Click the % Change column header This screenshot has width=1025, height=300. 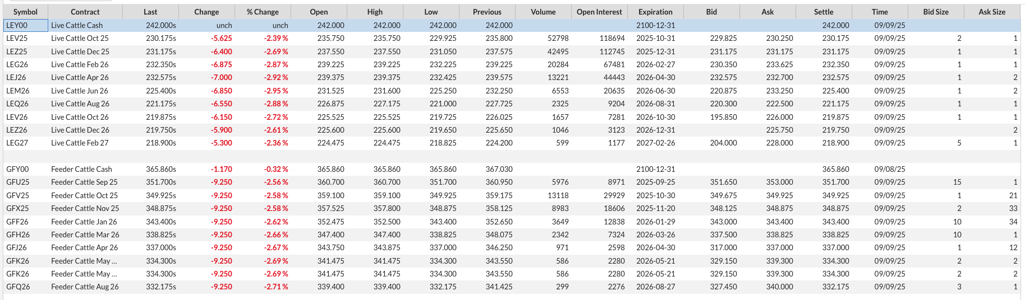[263, 12]
